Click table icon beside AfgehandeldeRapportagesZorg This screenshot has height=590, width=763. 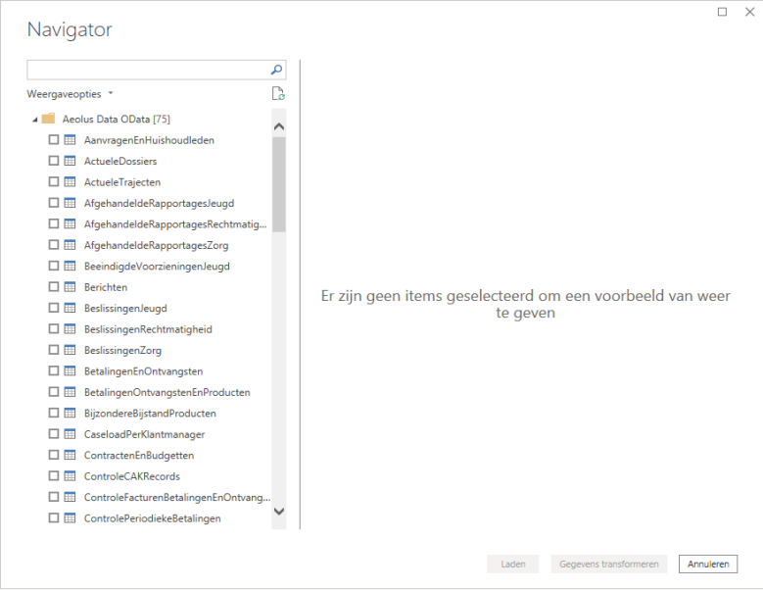[x=71, y=245]
